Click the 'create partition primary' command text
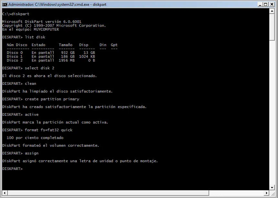Image resolution: width=278 pixels, height=198 pixels. 52,99
